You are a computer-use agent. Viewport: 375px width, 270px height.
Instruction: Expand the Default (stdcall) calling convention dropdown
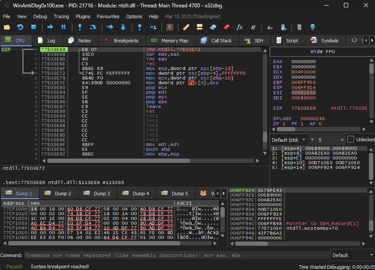(289, 140)
